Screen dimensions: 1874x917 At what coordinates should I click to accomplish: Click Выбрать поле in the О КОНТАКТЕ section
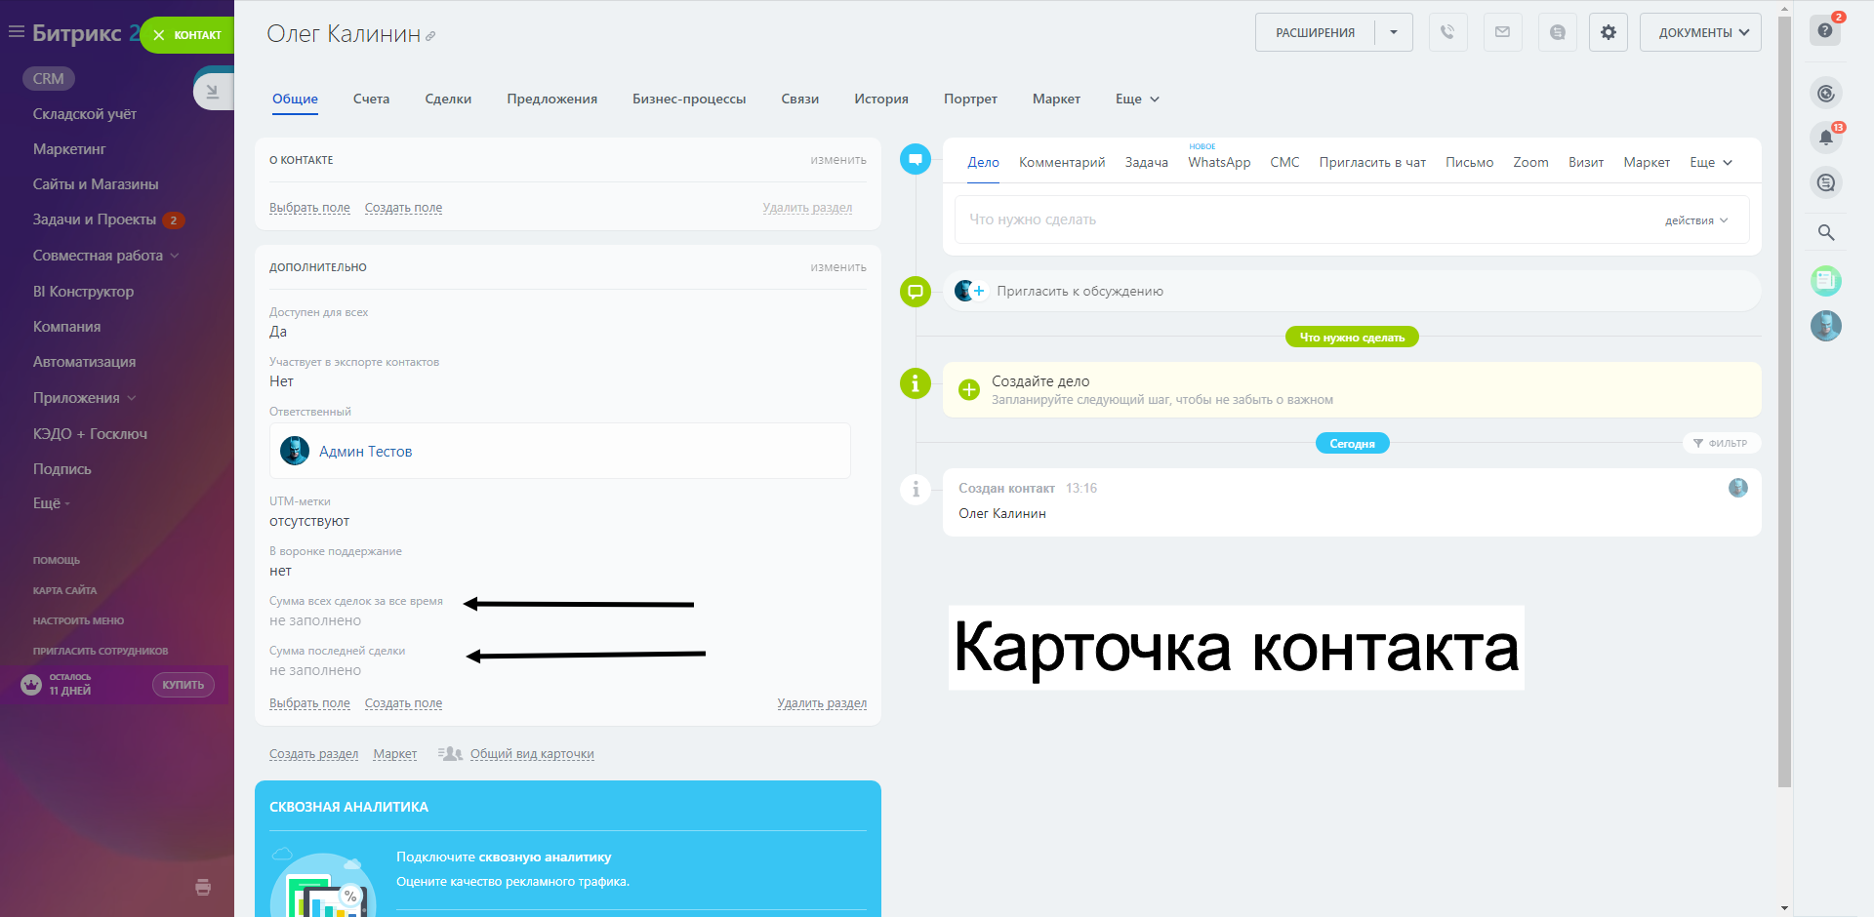309,208
